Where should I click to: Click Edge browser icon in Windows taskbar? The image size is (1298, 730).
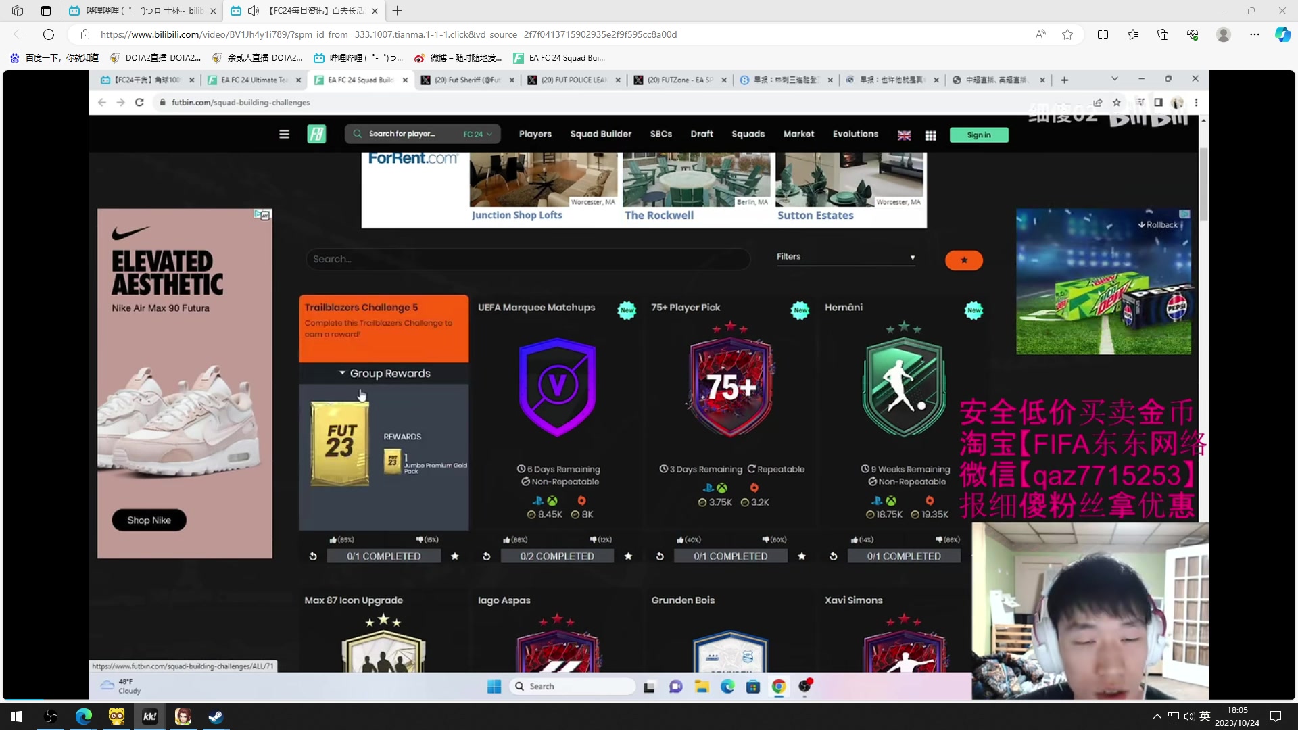click(84, 716)
